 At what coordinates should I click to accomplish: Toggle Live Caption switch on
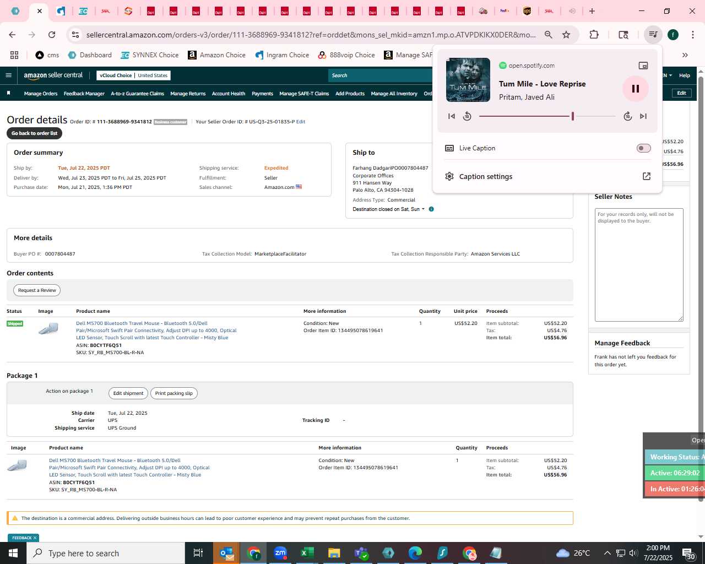(643, 148)
